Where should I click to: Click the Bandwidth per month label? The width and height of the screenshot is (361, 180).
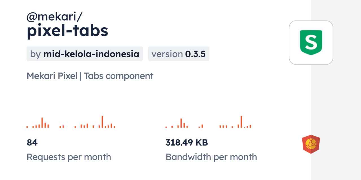click(211, 157)
